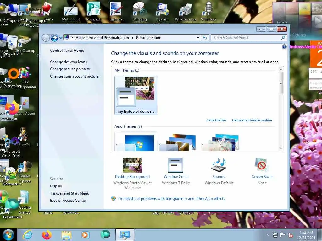
Task: Click the breadcrumb arrow after Appearance and Personalization
Action: tap(132, 38)
